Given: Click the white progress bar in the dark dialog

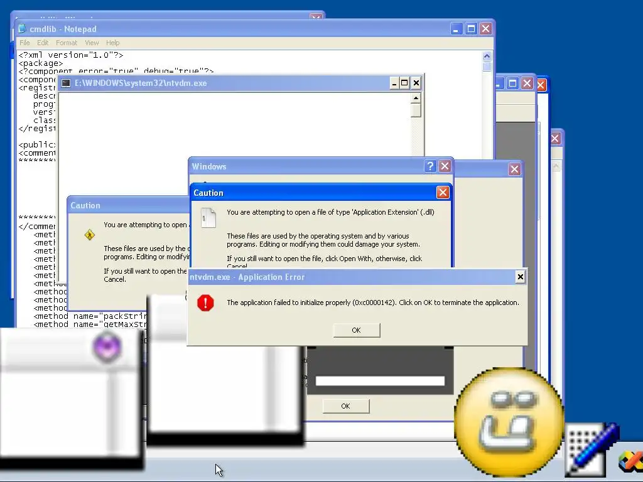Looking at the screenshot, I should coord(380,381).
